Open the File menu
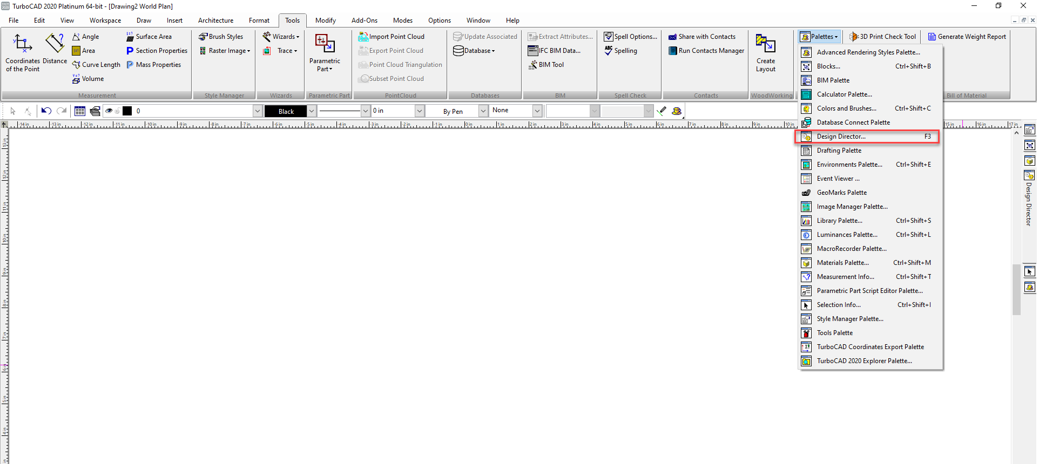This screenshot has width=1039, height=464. 14,21
